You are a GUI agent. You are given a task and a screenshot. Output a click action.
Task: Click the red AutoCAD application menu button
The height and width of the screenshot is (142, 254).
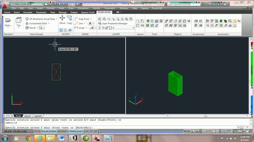coord(5,6)
